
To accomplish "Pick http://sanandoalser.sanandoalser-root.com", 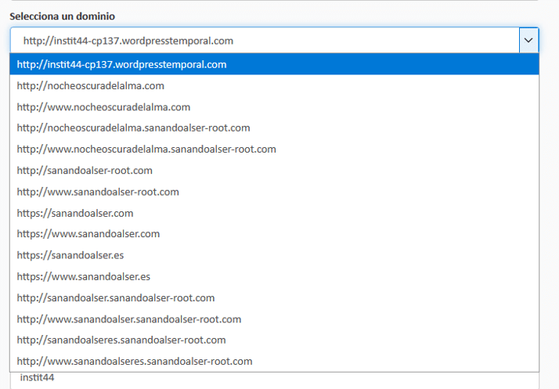I will [275, 297].
